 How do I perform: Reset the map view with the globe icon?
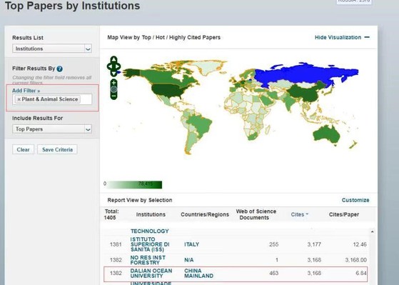[x=113, y=89]
